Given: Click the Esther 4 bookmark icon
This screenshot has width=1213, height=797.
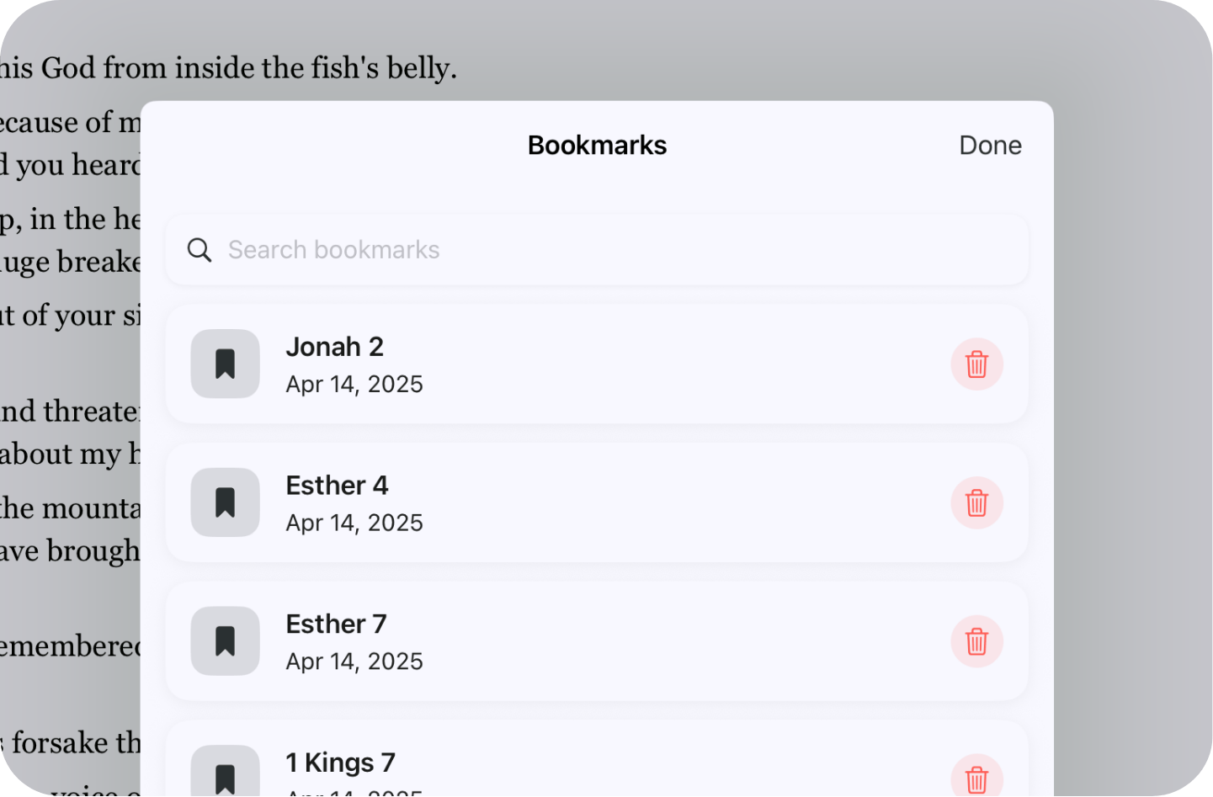Looking at the screenshot, I should [x=225, y=502].
